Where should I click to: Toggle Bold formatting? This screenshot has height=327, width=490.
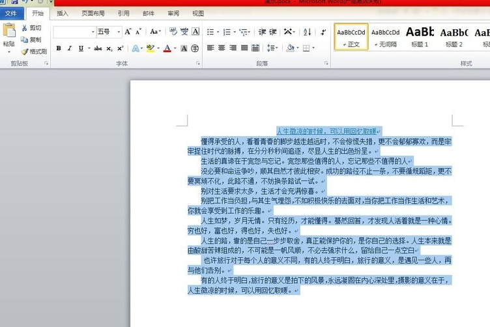59,48
